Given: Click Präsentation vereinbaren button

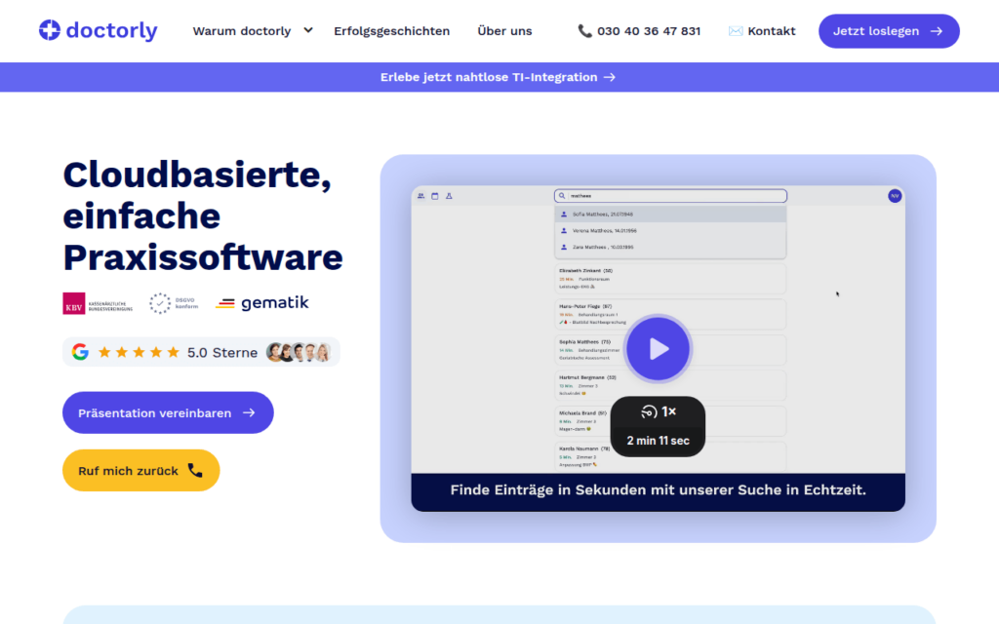Looking at the screenshot, I should (168, 412).
